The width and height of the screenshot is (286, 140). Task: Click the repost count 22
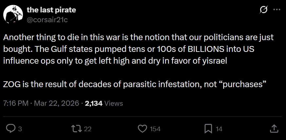pyautogui.click(x=87, y=129)
